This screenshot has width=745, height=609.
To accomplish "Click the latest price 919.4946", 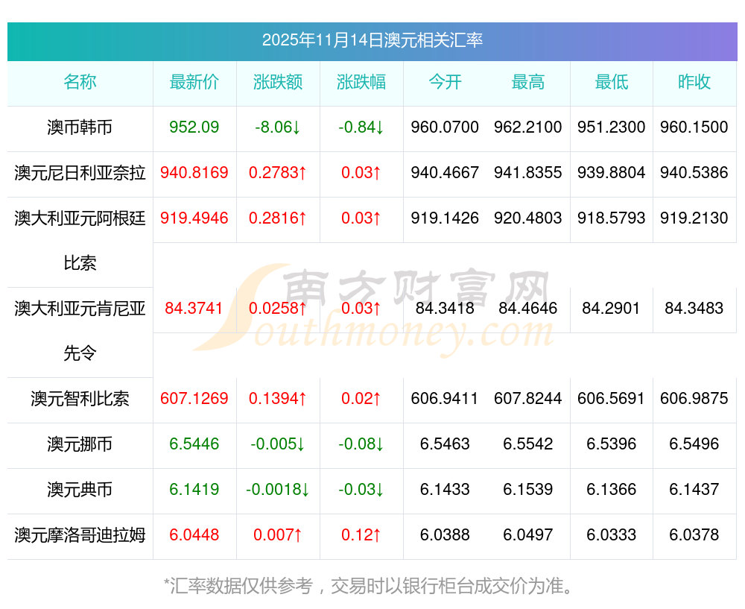I will 194,218.
